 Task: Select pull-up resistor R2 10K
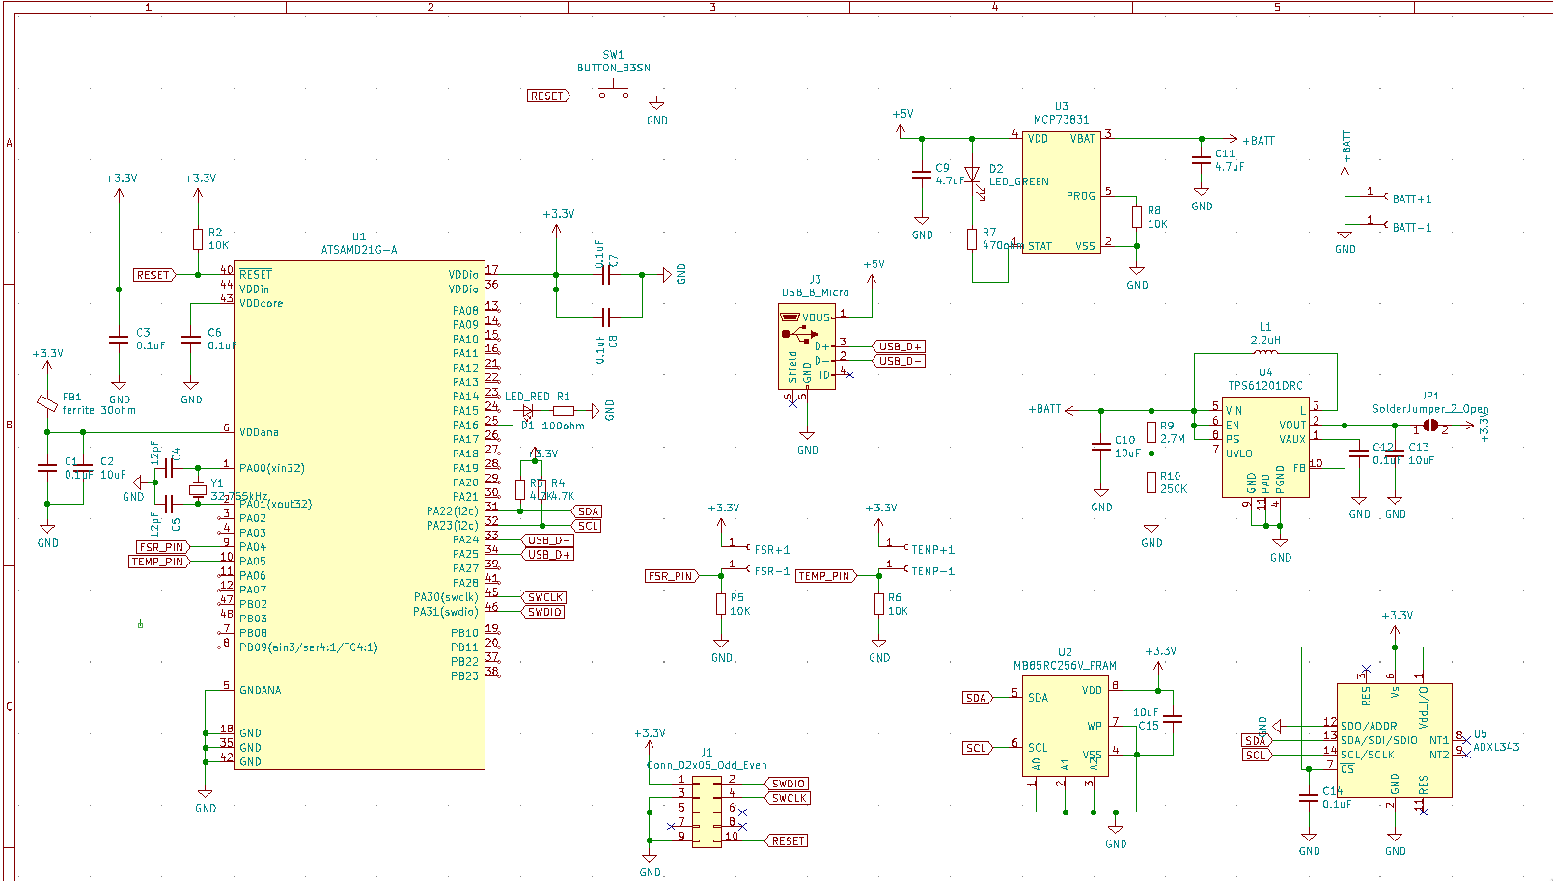point(198,239)
